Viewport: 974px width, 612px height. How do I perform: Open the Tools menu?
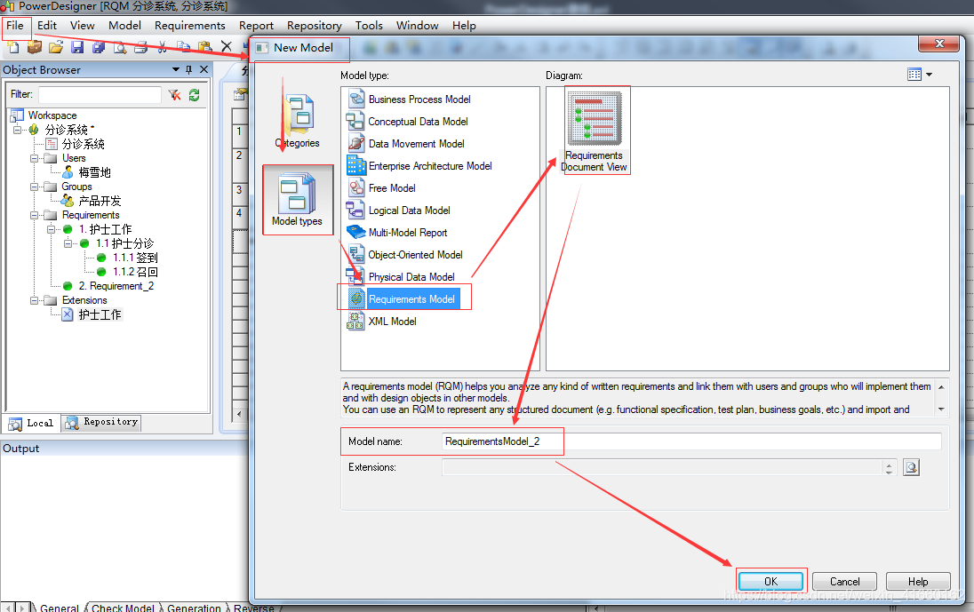pos(369,26)
